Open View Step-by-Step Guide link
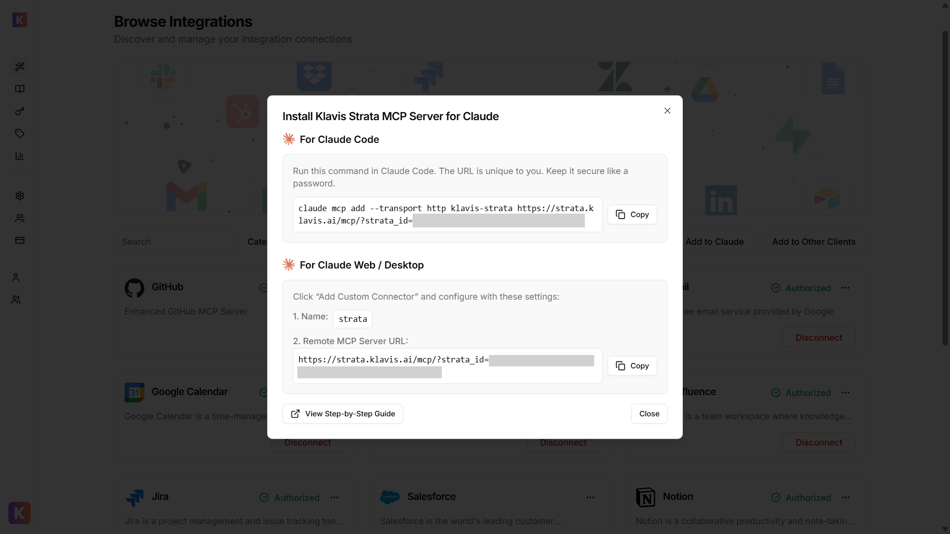Screen dimensions: 950x534 [342, 414]
